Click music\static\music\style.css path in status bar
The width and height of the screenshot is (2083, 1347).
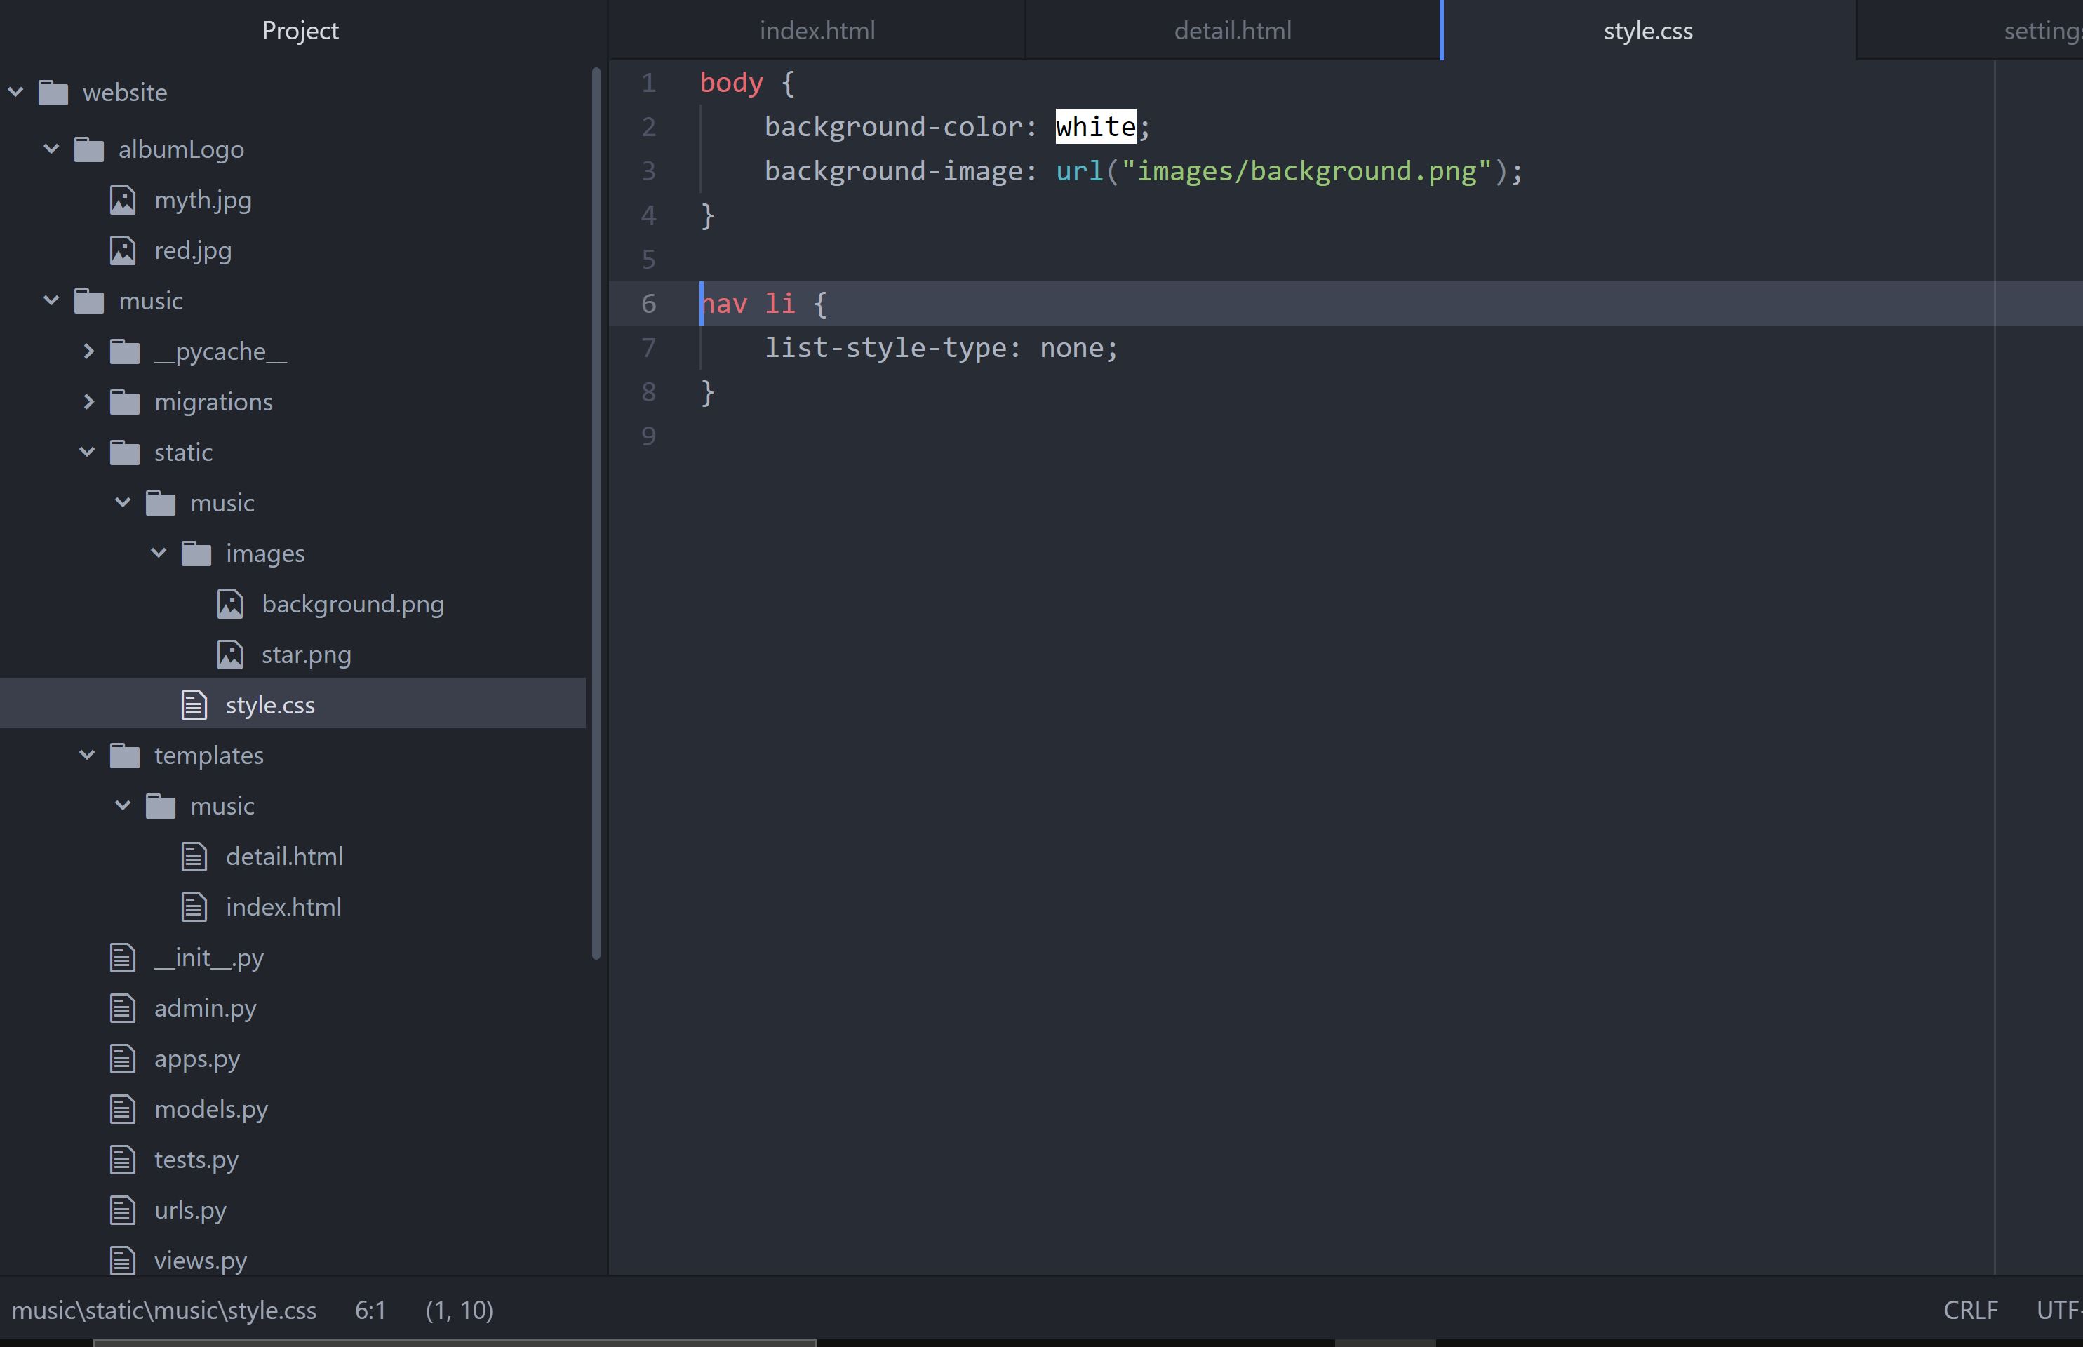(x=163, y=1309)
